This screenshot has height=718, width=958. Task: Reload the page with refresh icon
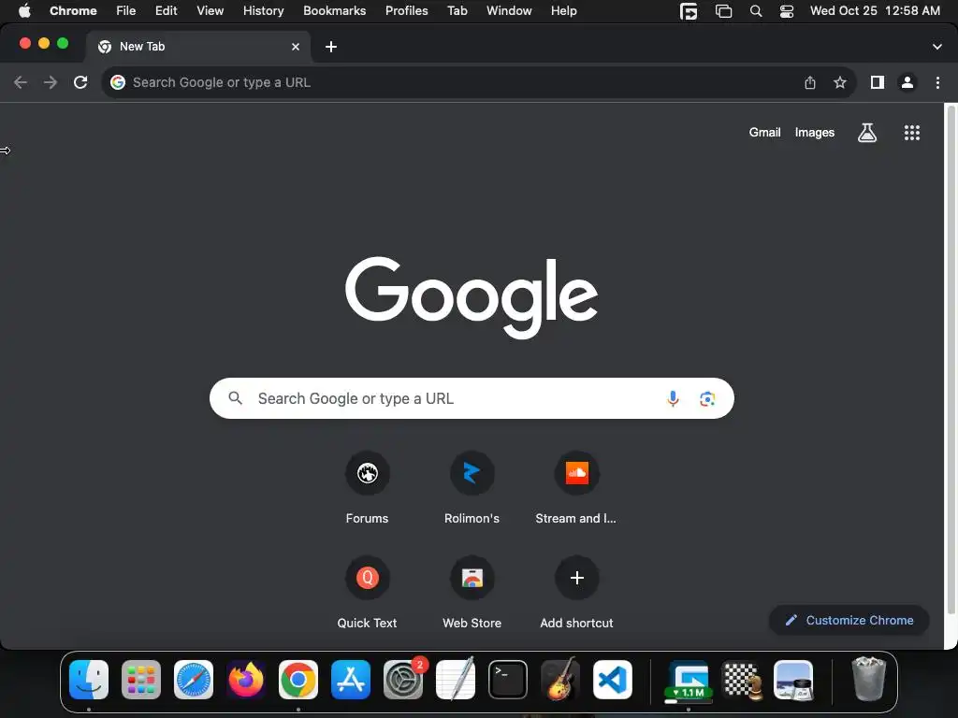(80, 82)
